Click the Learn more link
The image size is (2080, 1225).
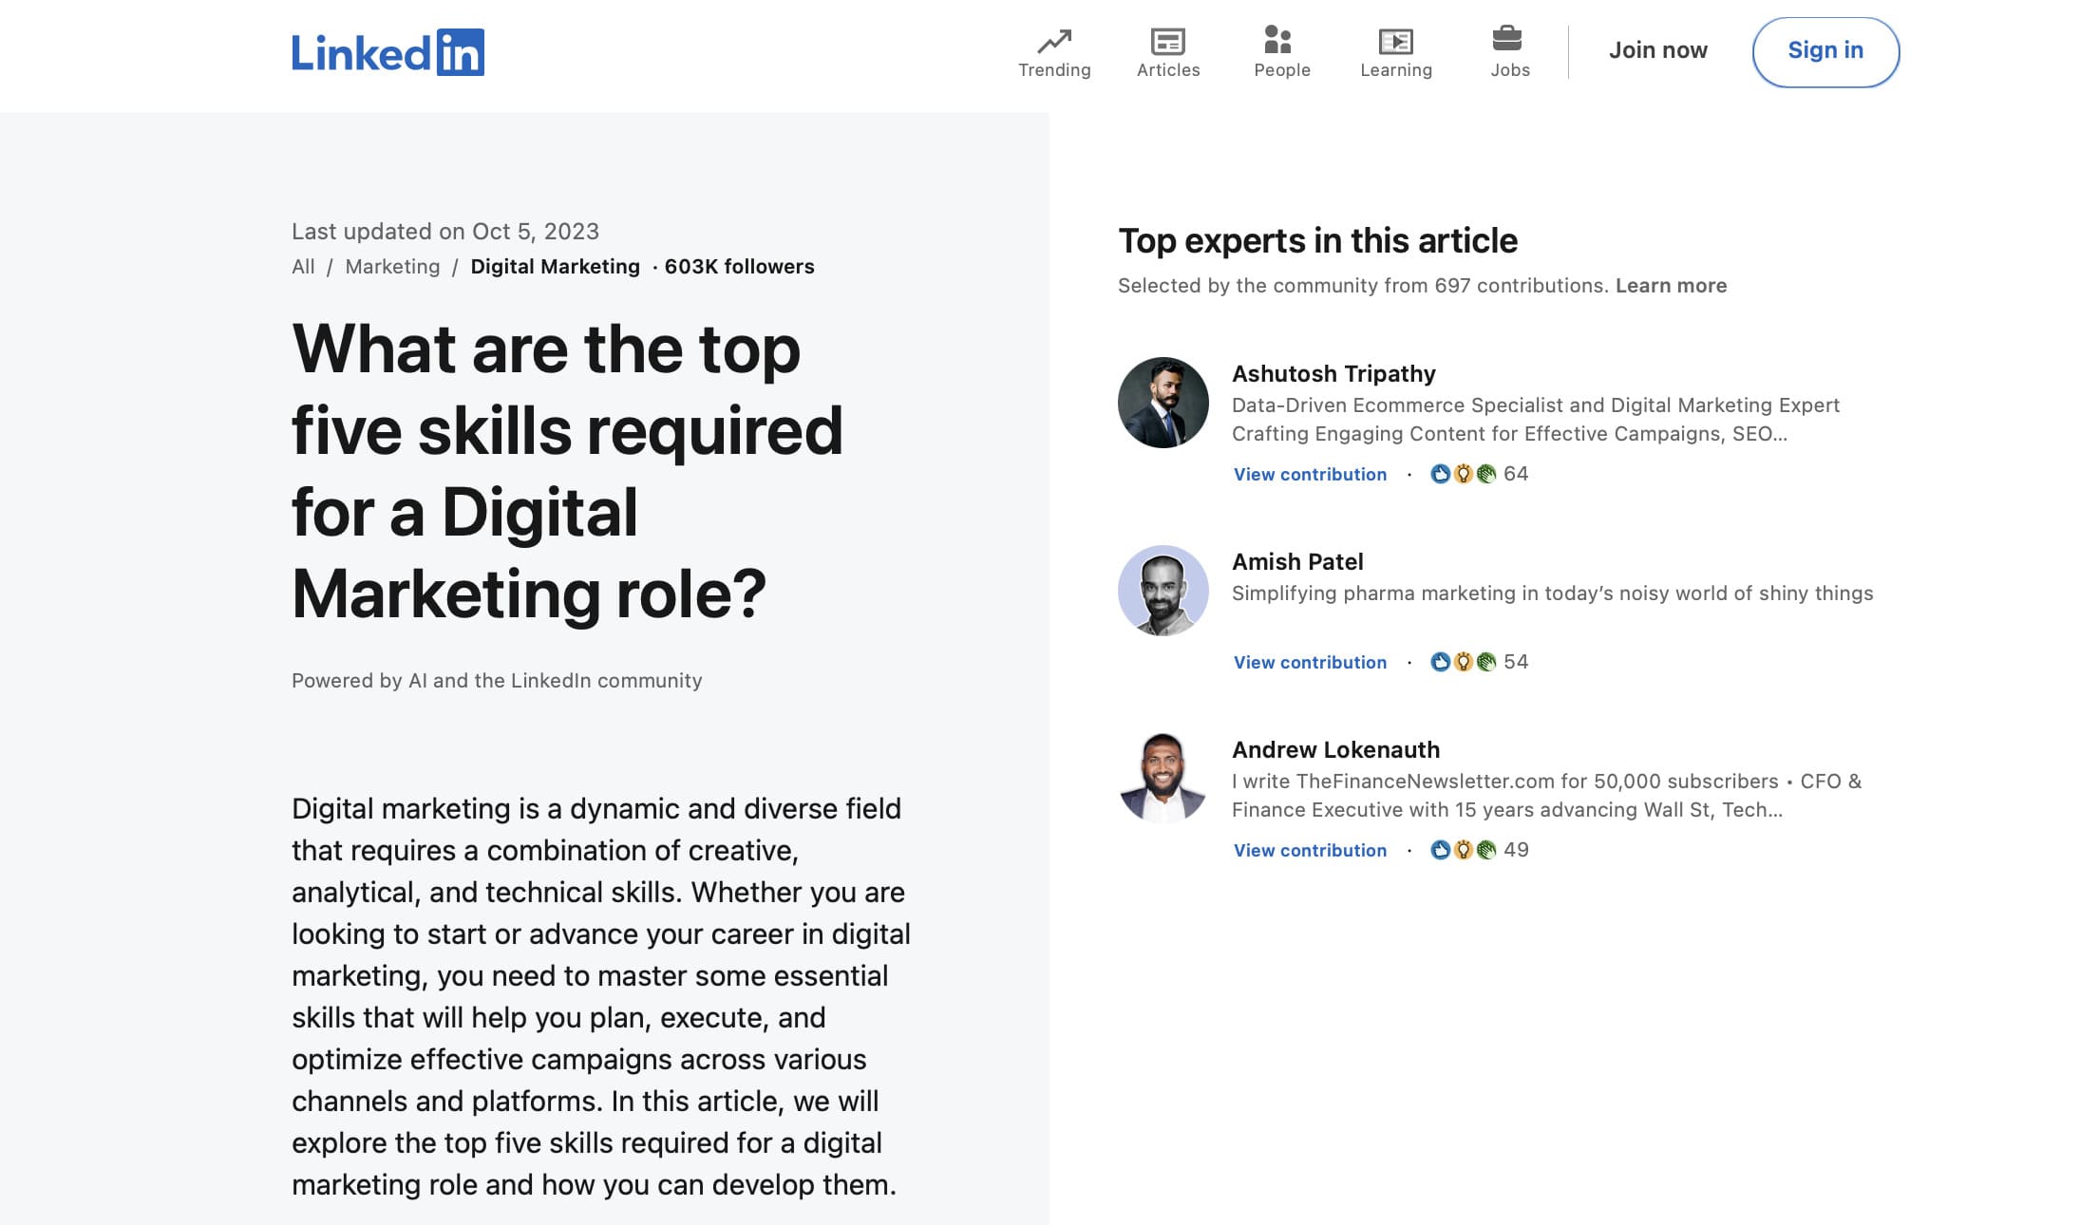tap(1671, 286)
